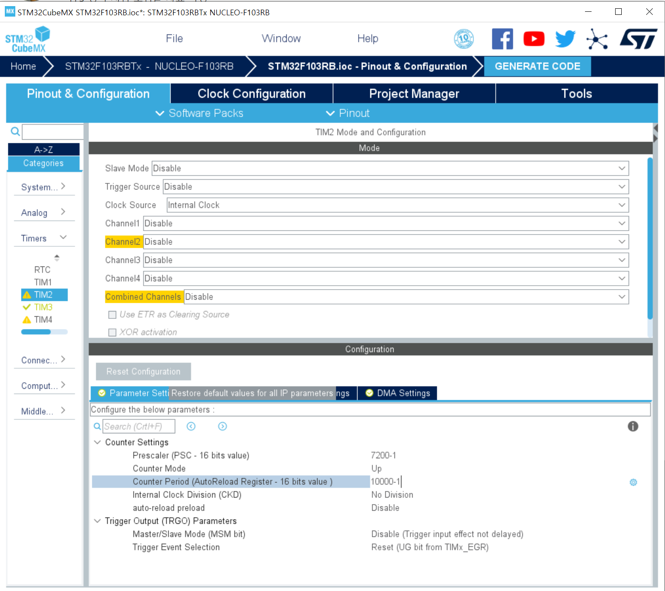Open the Channel1 dropdown

tap(386, 224)
